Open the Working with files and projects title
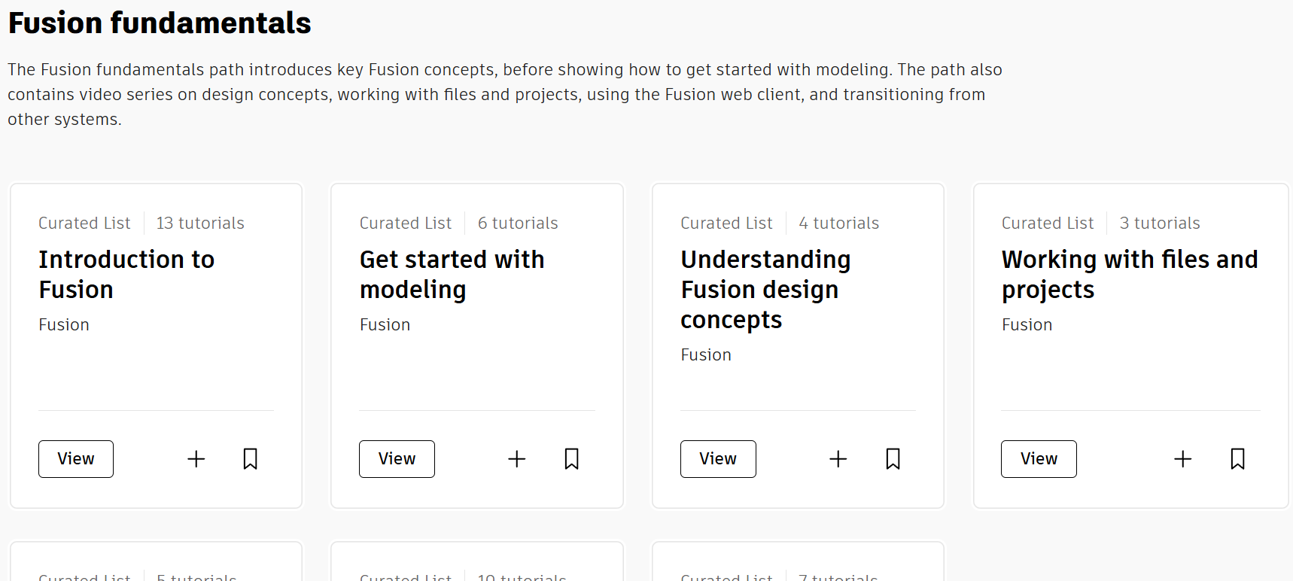 coord(1130,275)
